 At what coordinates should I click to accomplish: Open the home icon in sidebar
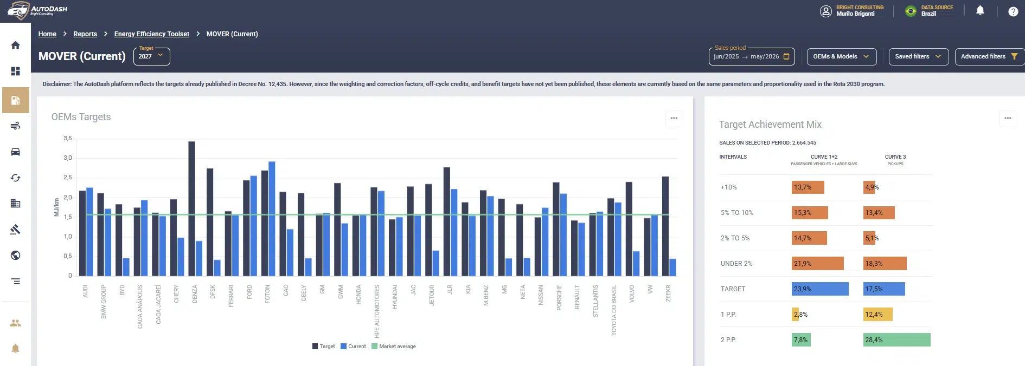point(15,45)
